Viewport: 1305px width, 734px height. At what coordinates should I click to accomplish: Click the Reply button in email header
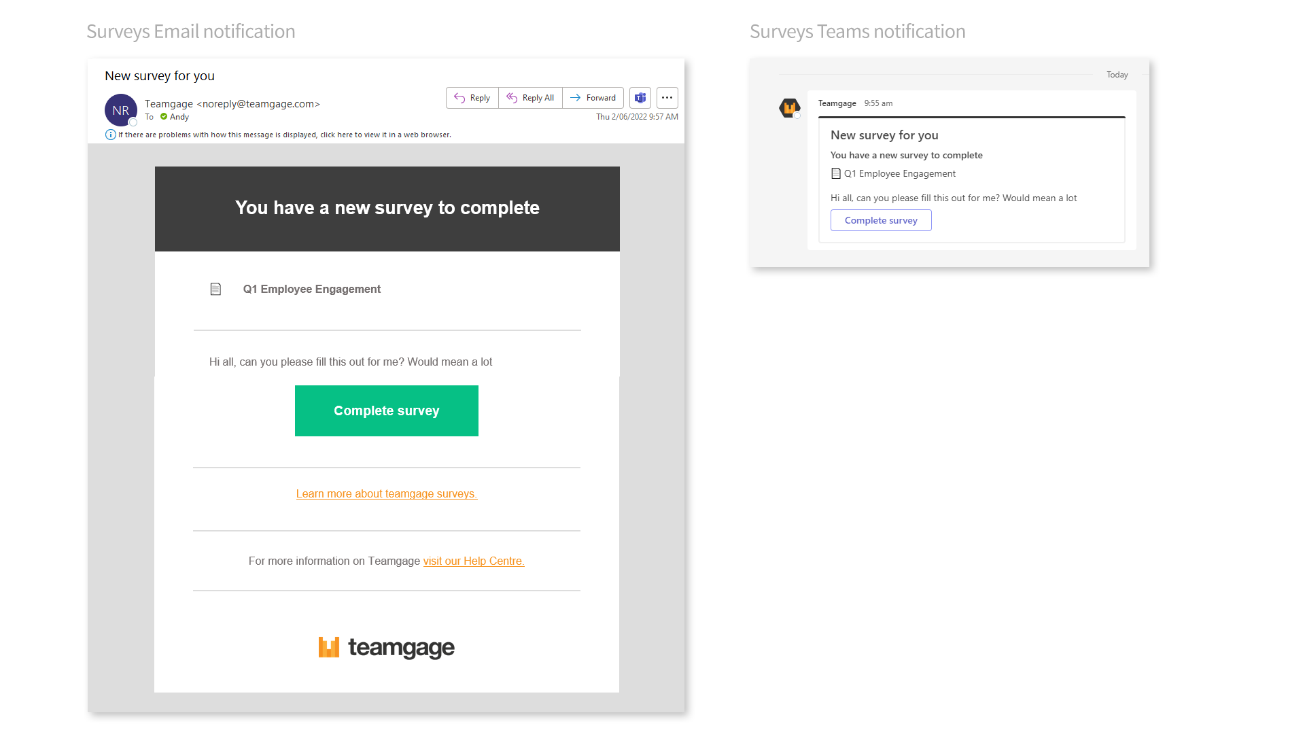(472, 98)
